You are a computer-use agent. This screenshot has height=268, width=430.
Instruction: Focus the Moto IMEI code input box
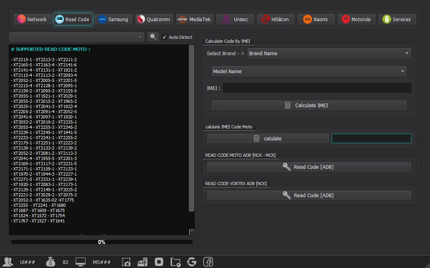(371, 138)
